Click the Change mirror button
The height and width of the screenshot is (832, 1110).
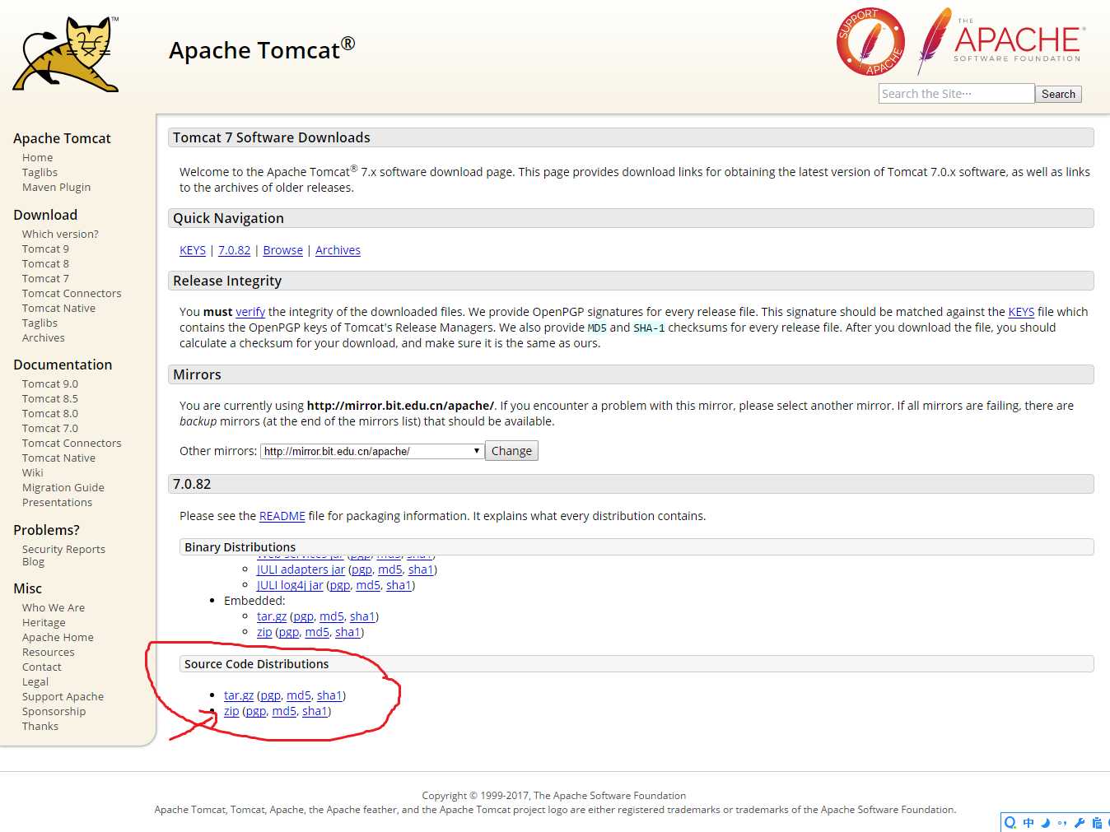[511, 451]
